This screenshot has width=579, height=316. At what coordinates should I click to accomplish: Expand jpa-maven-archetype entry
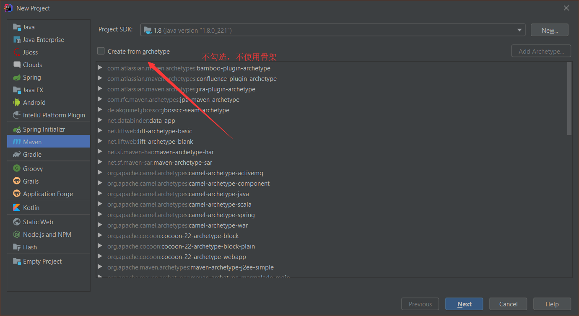click(x=100, y=99)
